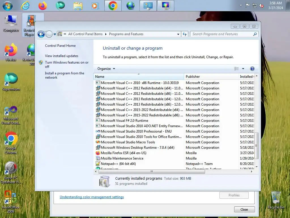This screenshot has width=290, height=218.
Task: Open the recent pages dropdown arrow
Action: [x=55, y=34]
